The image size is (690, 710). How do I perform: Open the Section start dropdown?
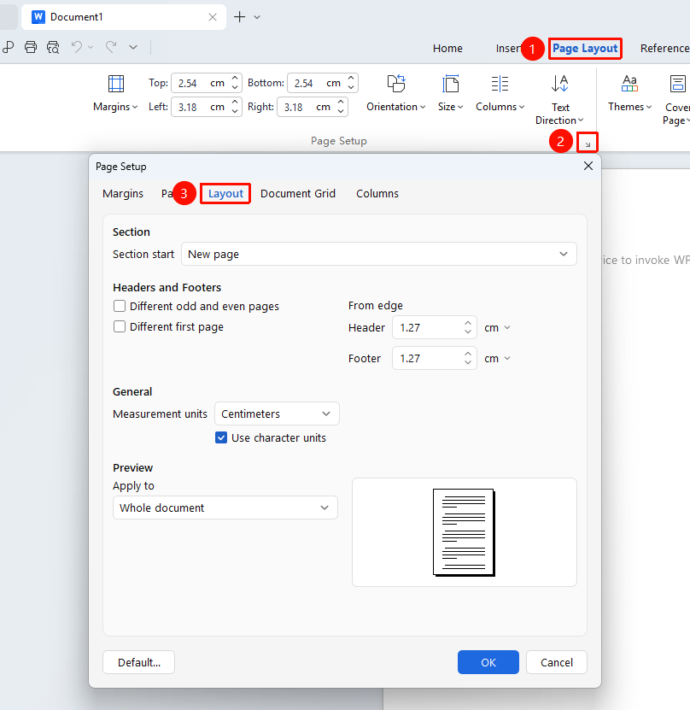tap(378, 254)
